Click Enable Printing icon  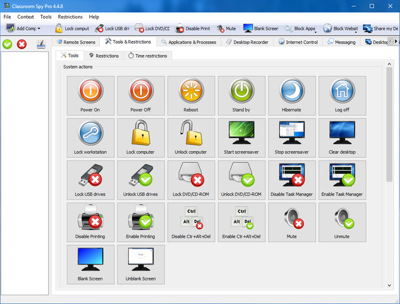point(141,222)
